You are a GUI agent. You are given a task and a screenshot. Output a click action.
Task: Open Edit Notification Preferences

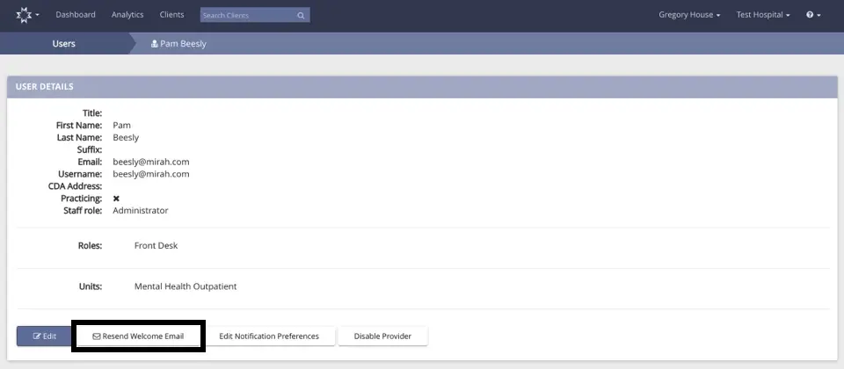point(269,336)
